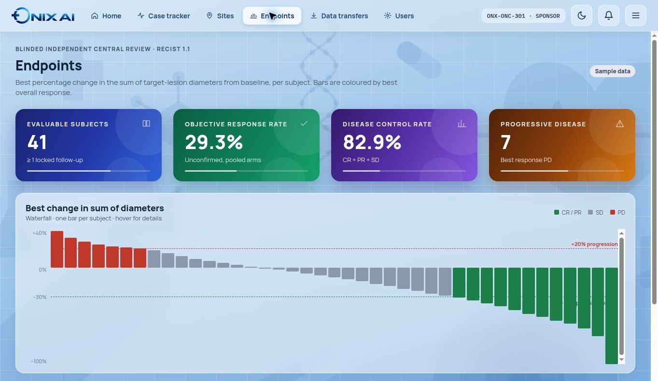Click the Disease Control Rate chart icon
The height and width of the screenshot is (381, 658).
(x=462, y=123)
